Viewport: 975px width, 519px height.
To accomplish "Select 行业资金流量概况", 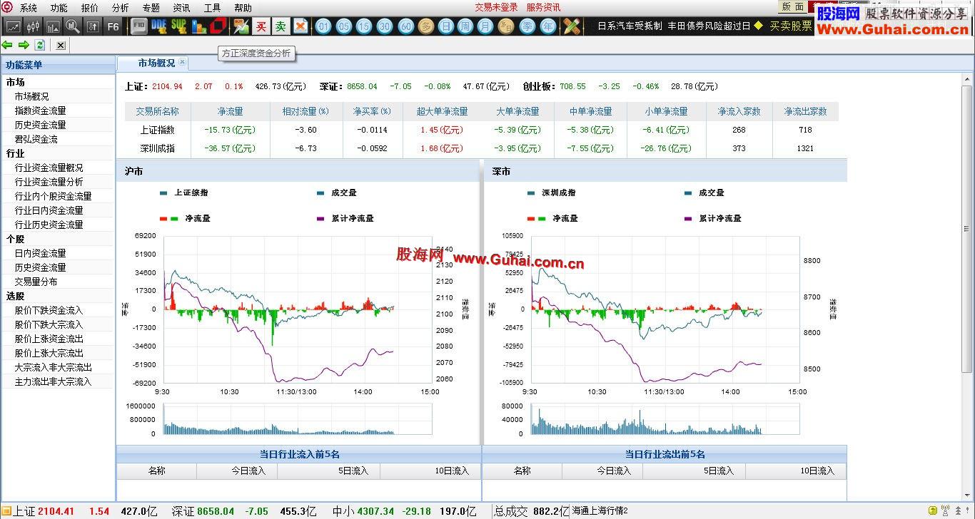I will click(x=49, y=168).
